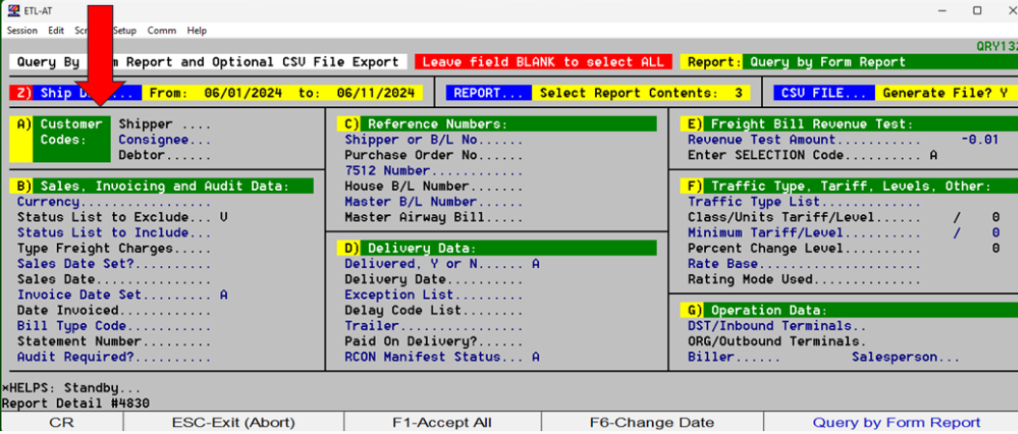Image resolution: width=1018 pixels, height=434 pixels.
Task: Click the F1-Accept All button
Action: pyautogui.click(x=442, y=422)
